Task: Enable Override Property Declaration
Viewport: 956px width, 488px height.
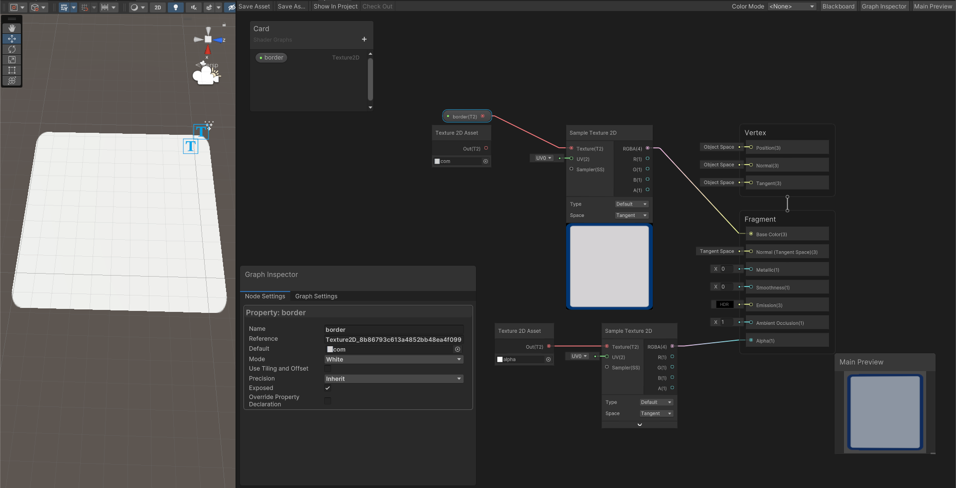Action: 328,401
